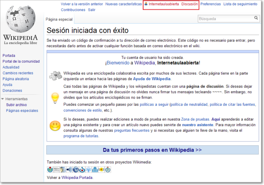
Task: Select the Página especial tab
Action: point(59,19)
